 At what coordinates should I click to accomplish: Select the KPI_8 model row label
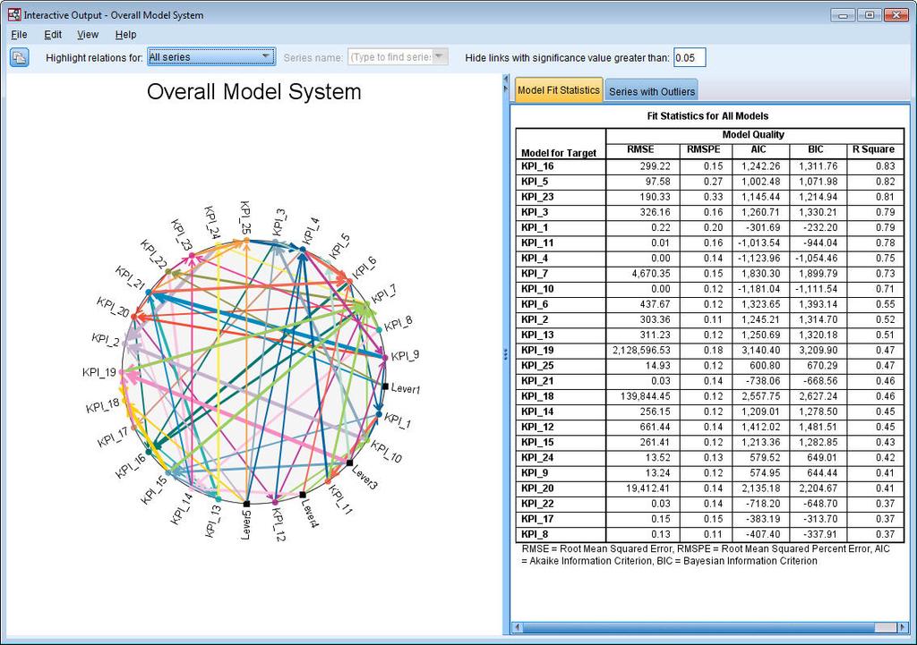click(x=535, y=534)
